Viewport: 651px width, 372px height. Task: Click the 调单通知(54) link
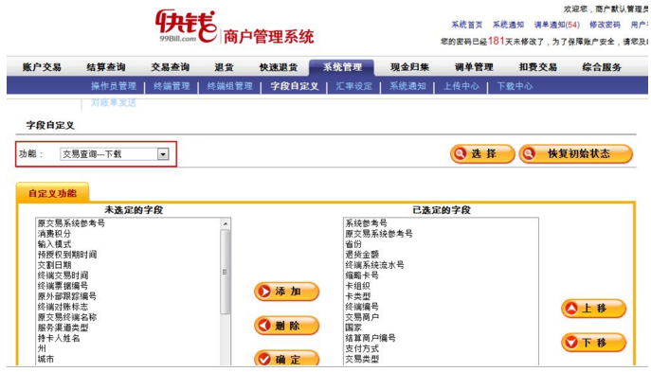557,25
